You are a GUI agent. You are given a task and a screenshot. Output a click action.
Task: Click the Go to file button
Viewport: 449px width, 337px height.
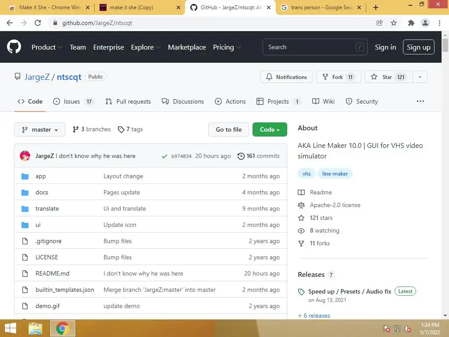click(x=228, y=129)
